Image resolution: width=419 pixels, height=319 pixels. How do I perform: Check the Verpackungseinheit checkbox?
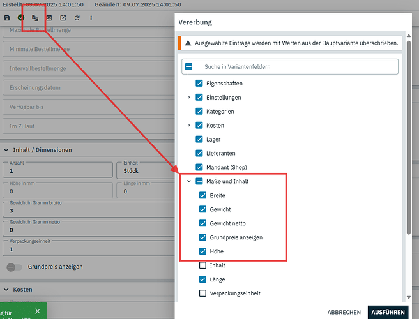(x=202, y=293)
